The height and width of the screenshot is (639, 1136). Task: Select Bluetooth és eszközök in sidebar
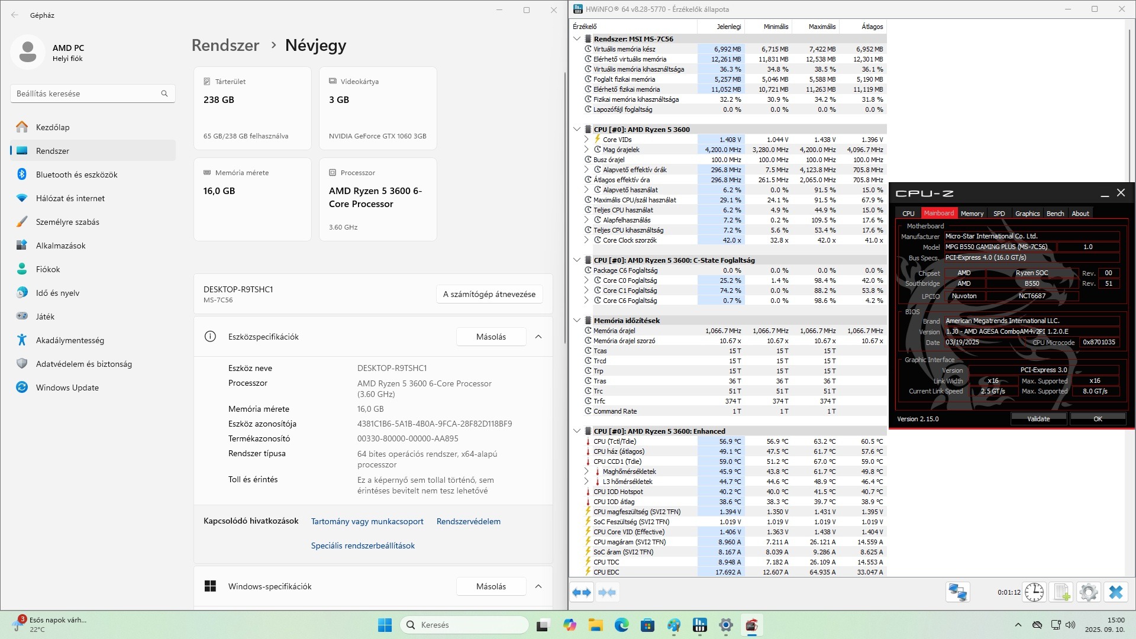coord(76,175)
